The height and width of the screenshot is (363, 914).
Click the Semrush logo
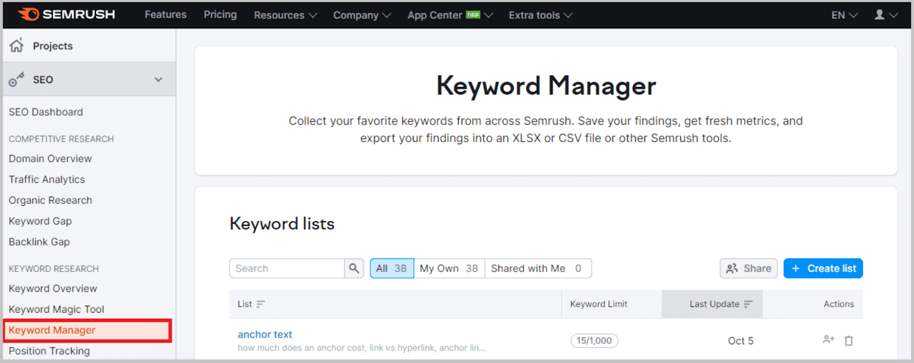(x=66, y=14)
